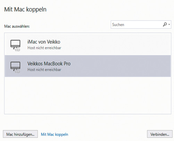Click empty area of the Mac list
The width and height of the screenshot is (174, 141).
(88, 95)
